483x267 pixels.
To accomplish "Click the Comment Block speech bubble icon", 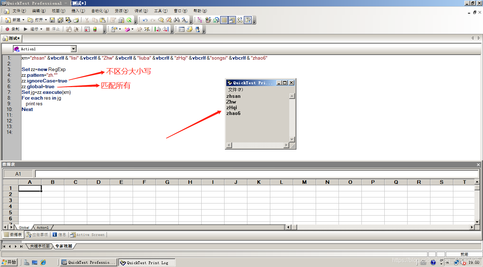I will coord(161,20).
